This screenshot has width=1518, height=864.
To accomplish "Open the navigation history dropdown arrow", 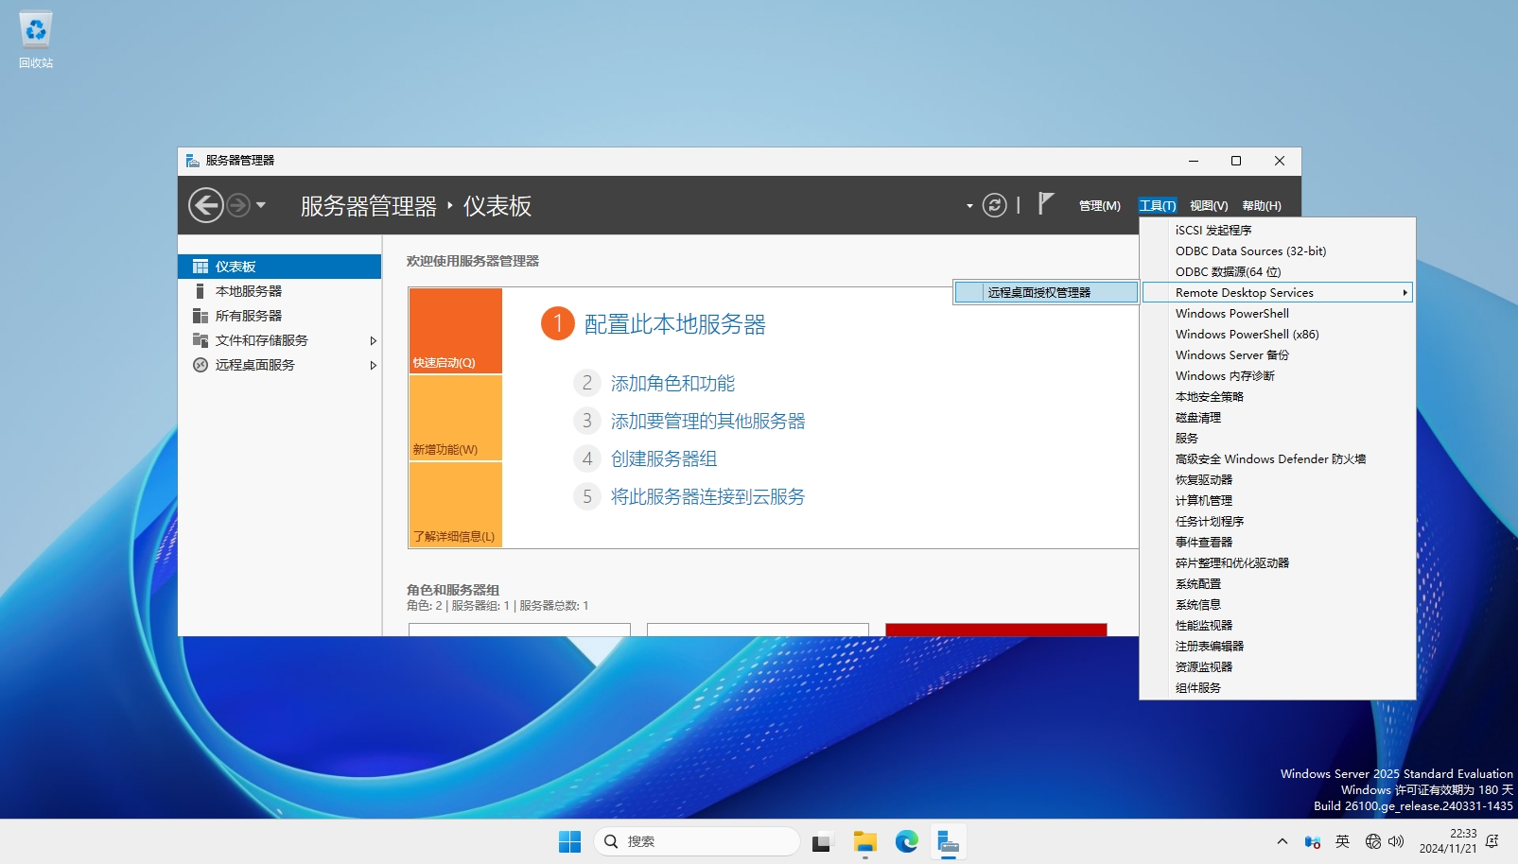I will (261, 205).
